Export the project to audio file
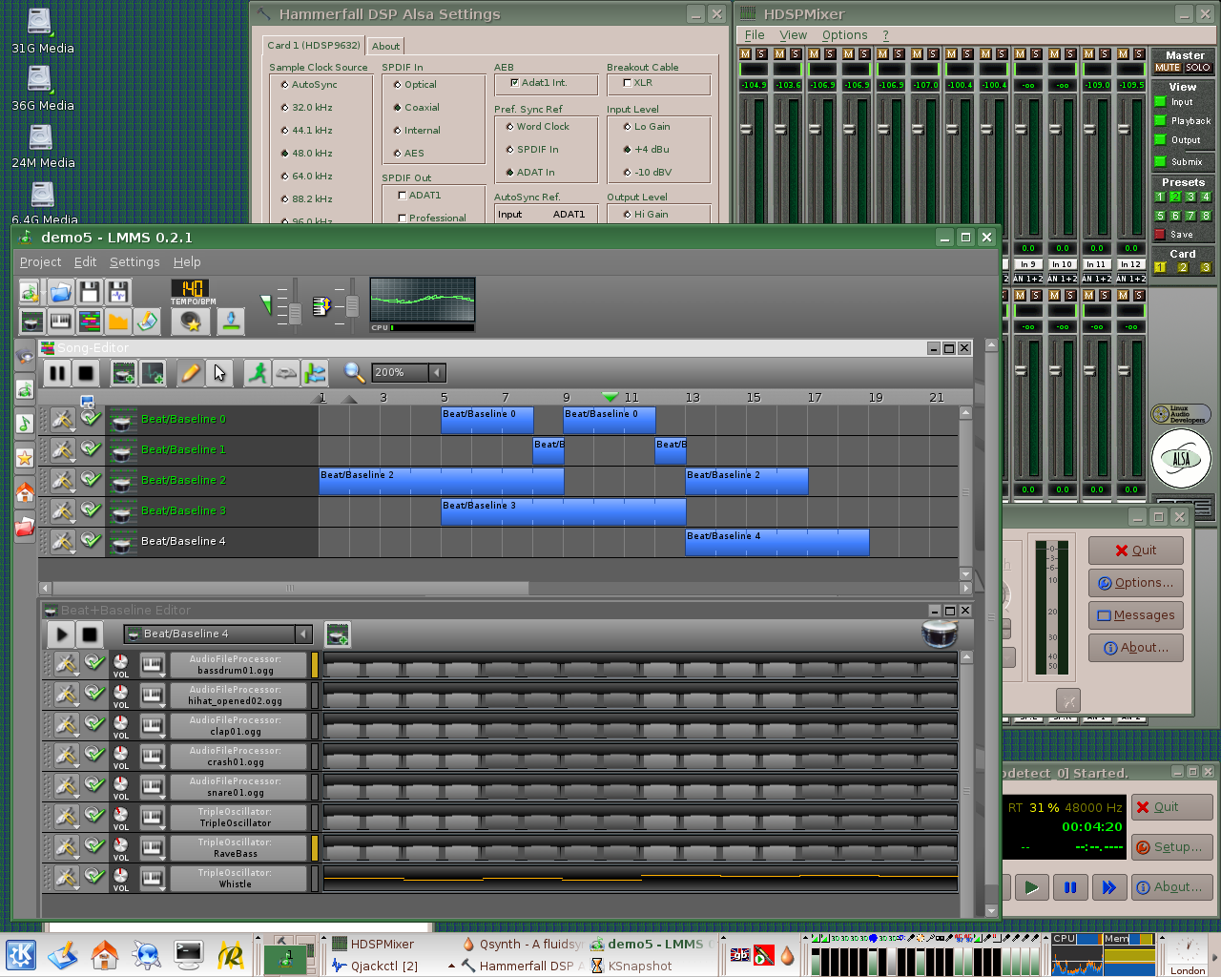Screen dimensions: 1221x977 [x=118, y=292]
